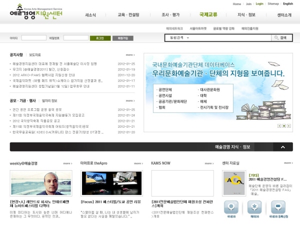Click 매체 in the database banner
The image size is (300, 227).
click(203, 101)
